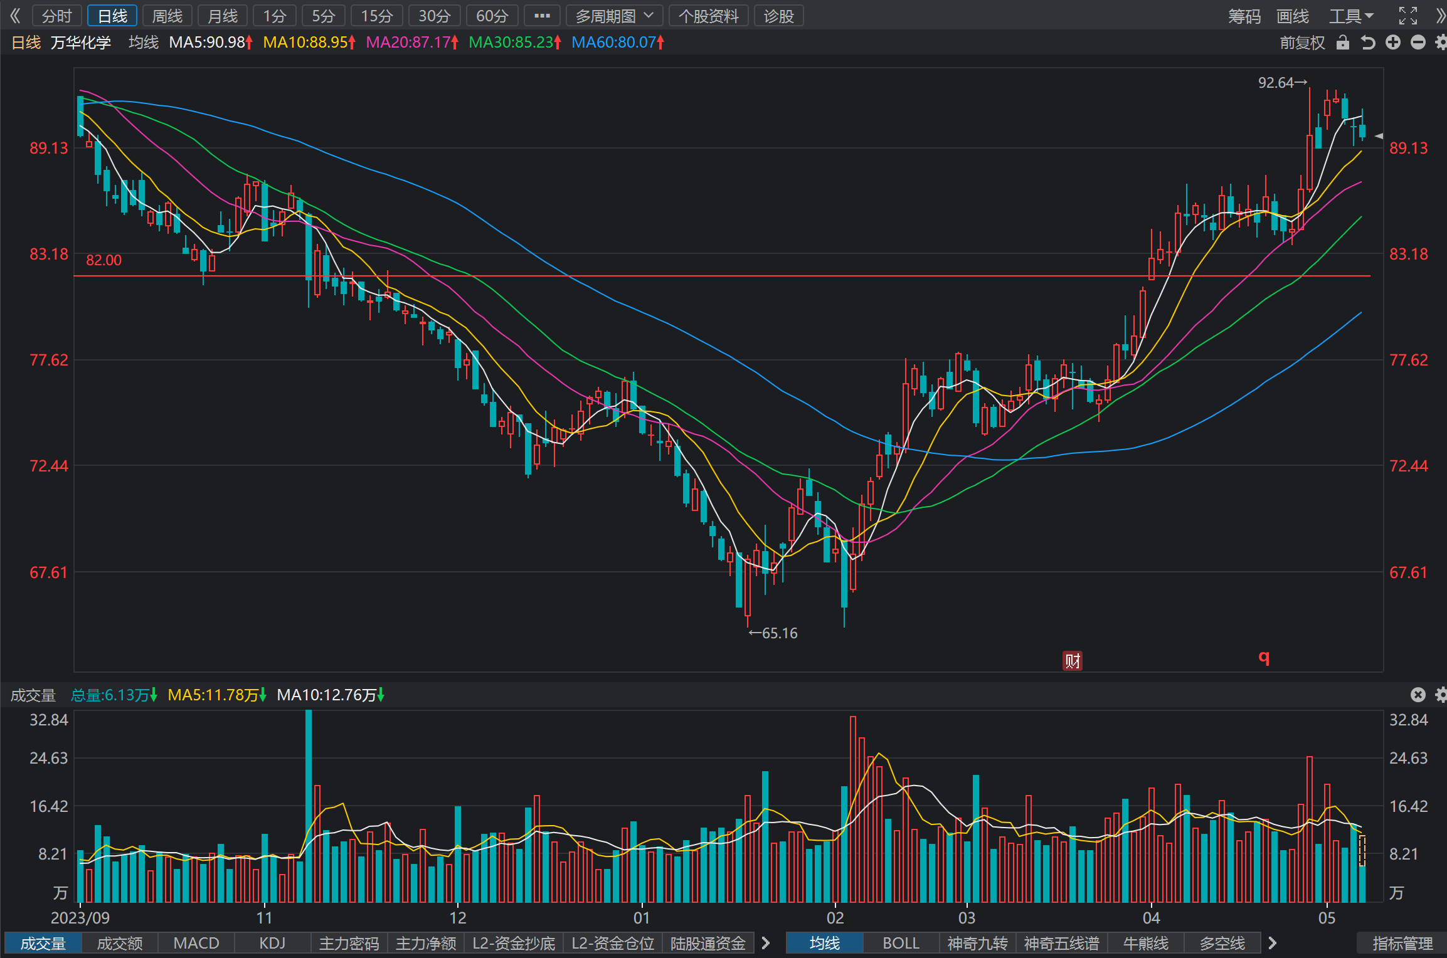Viewport: 1447px width, 958px height.
Task: Open the more periods ellipsis button
Action: pos(542,16)
